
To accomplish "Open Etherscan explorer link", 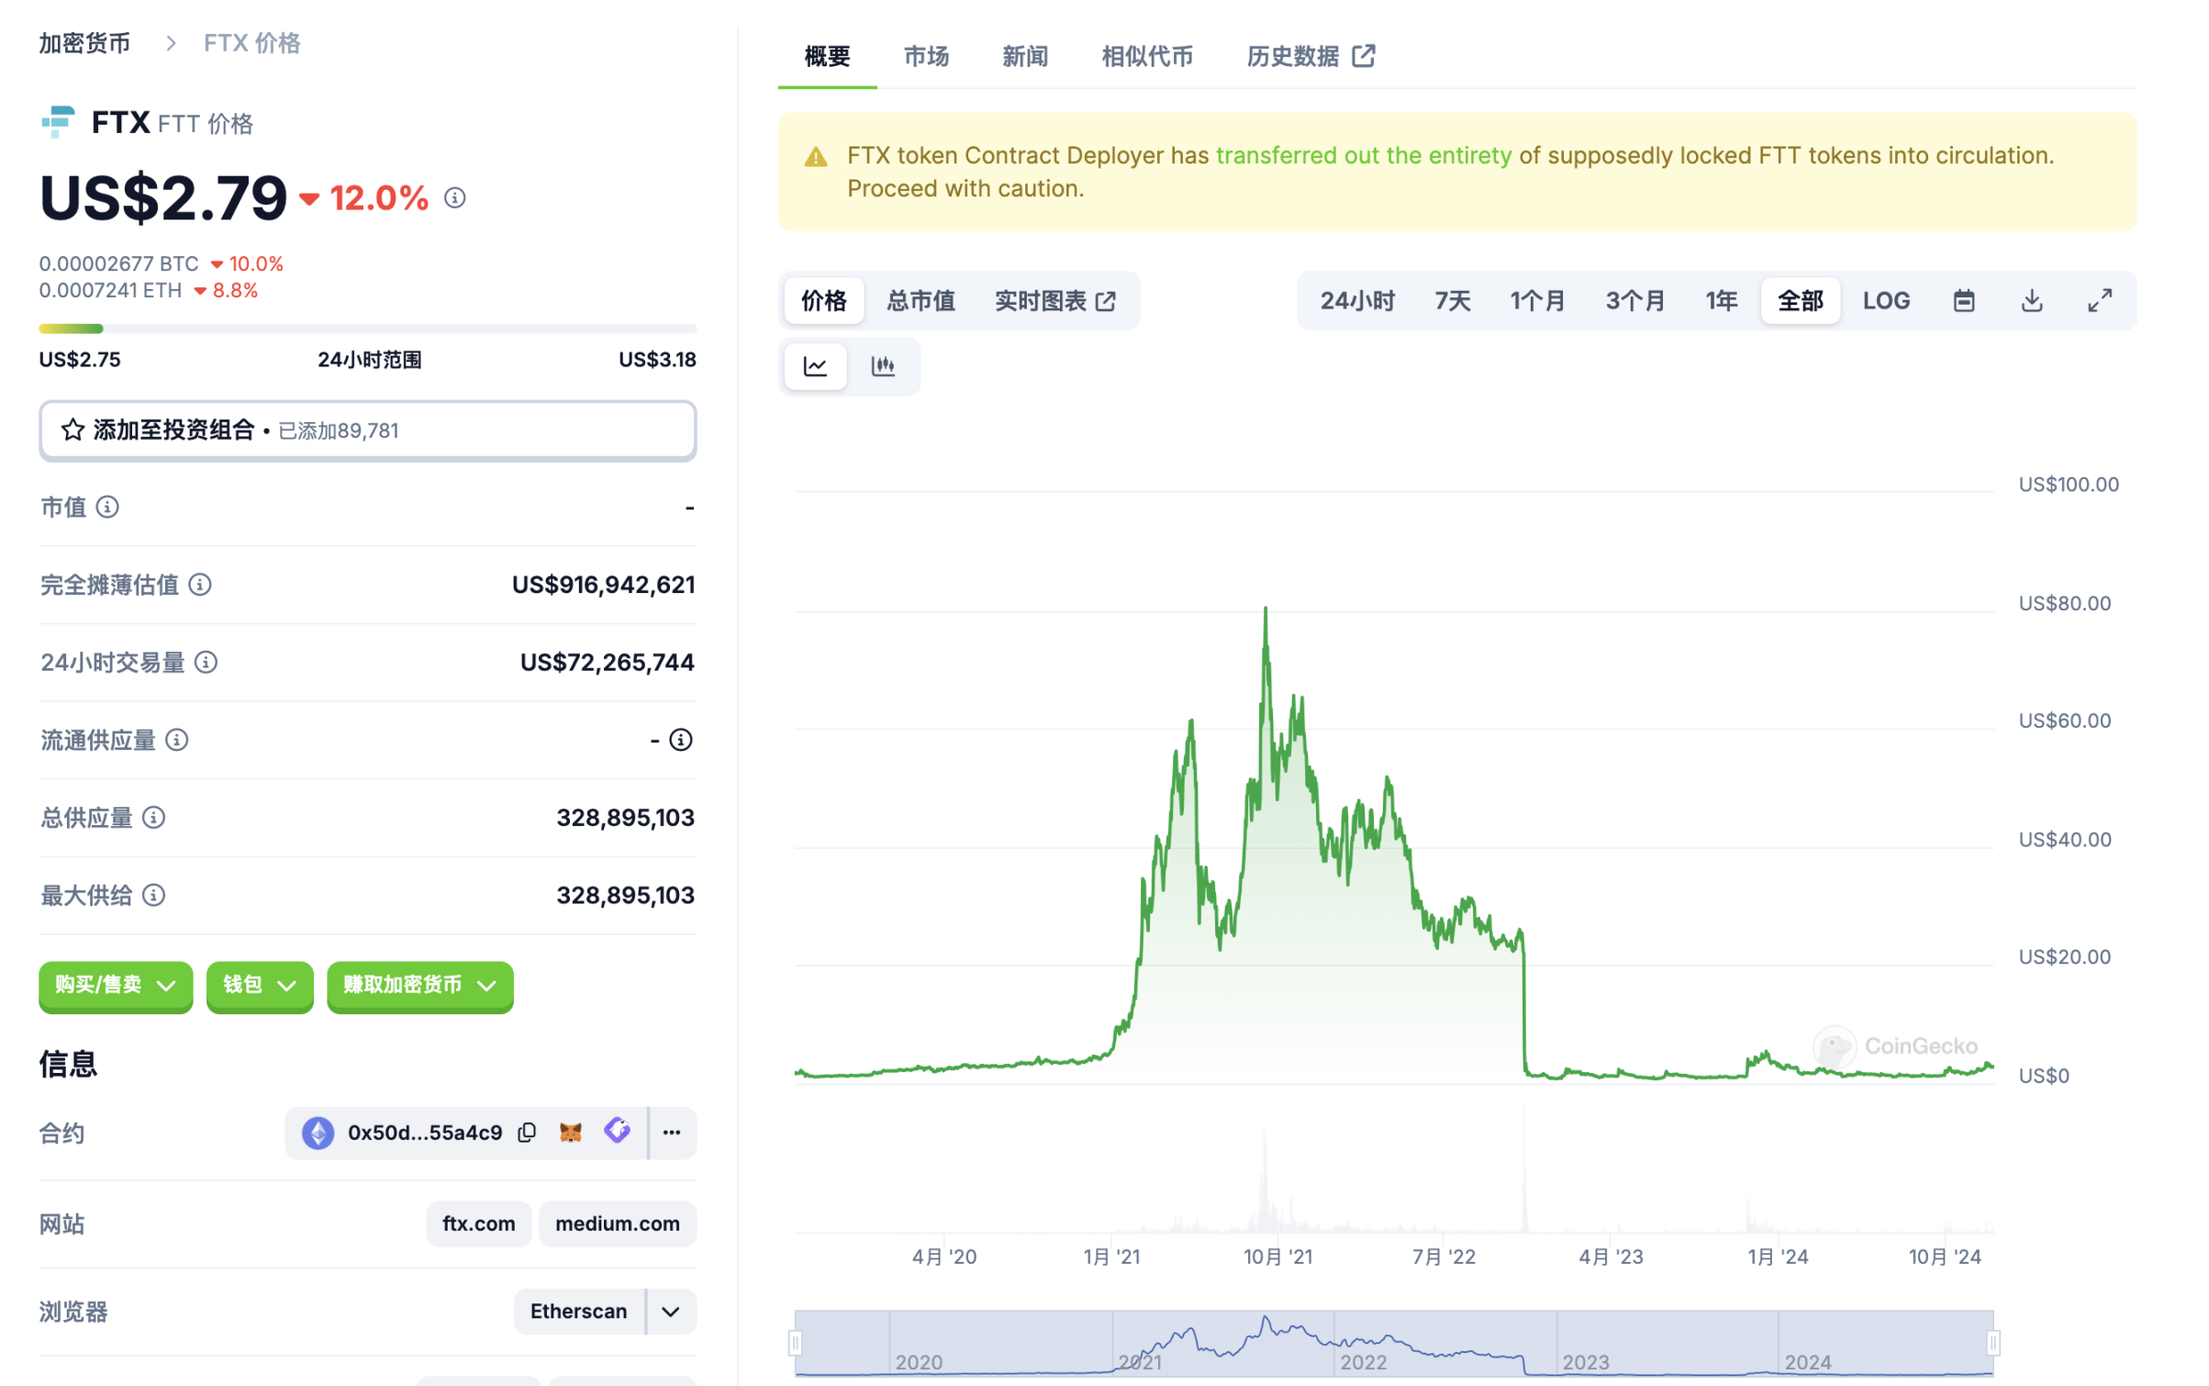I will click(x=579, y=1312).
